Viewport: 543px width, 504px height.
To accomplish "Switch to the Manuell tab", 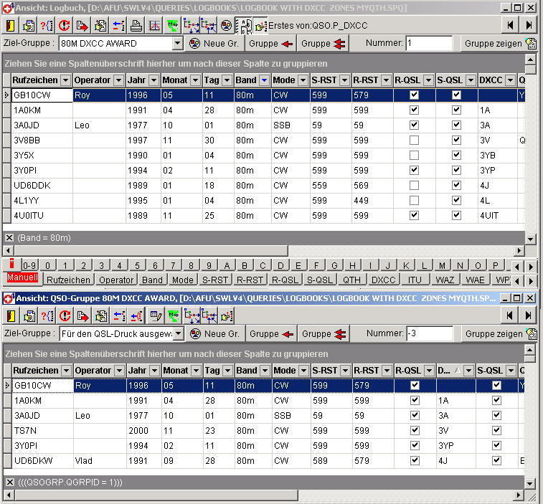I will [23, 278].
